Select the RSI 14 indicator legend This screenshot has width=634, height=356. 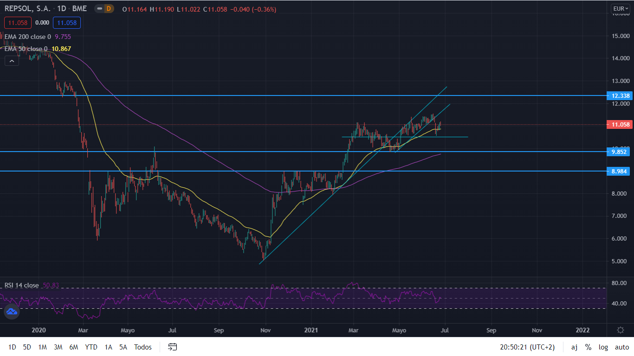click(x=21, y=285)
